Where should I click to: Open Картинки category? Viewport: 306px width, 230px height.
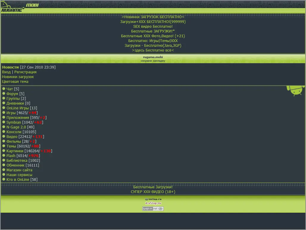click(15, 151)
